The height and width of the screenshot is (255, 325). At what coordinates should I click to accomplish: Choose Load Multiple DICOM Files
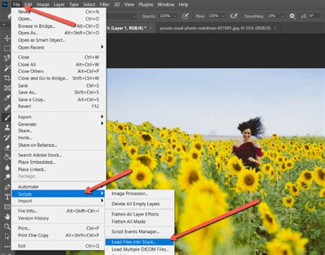pos(139,250)
